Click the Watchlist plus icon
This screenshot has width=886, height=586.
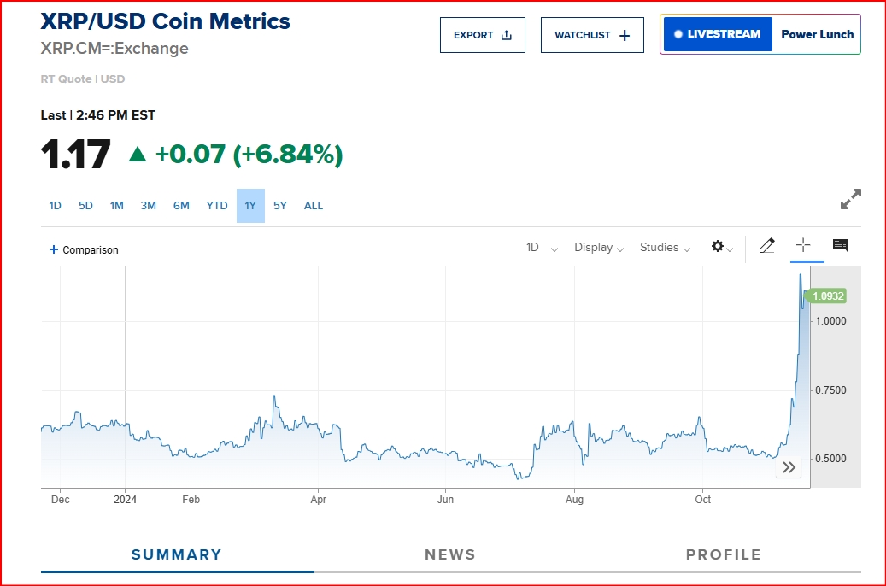click(x=625, y=35)
